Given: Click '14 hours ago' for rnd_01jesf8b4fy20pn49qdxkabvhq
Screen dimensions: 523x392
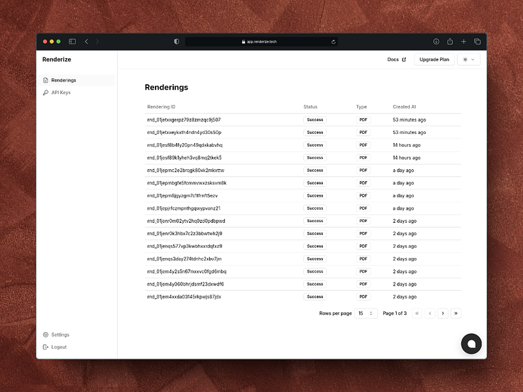Looking at the screenshot, I should [406, 145].
